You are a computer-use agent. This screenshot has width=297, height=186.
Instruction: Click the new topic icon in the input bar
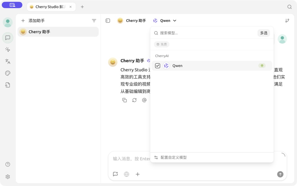point(115,174)
